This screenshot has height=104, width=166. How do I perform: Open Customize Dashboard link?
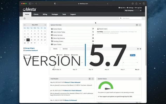[x=31, y=50]
